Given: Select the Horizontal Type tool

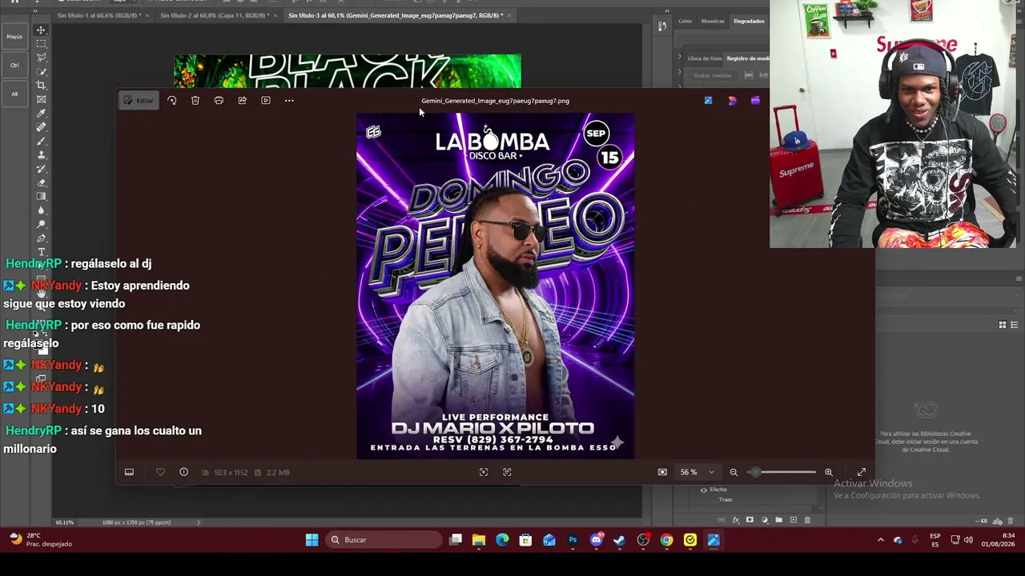Looking at the screenshot, I should 41,252.
